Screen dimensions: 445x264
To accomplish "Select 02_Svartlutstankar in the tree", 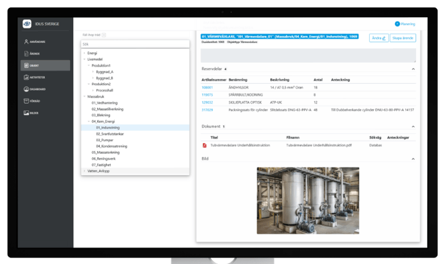I will [x=110, y=134].
